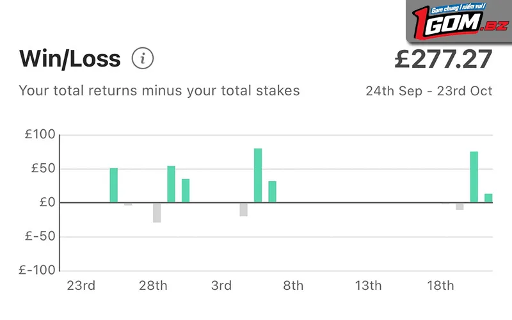Click the Win/Loss heading
Screen dimensions: 512x320
click(70, 59)
